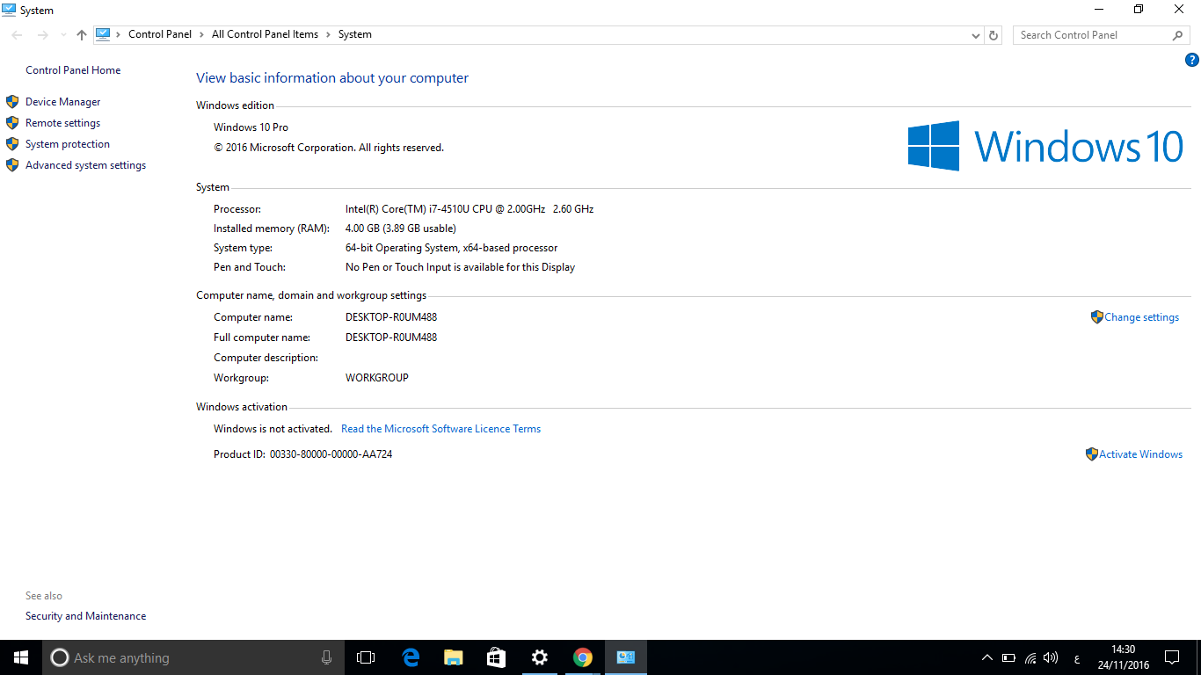Click the shield icon beside System protection
Image resolution: width=1201 pixels, height=675 pixels.
pyautogui.click(x=12, y=144)
